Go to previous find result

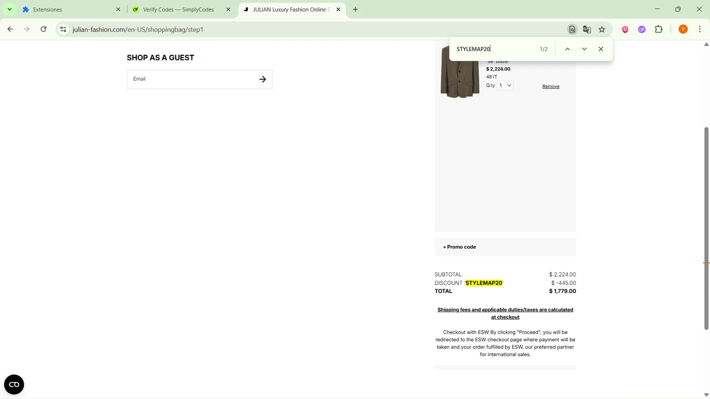(568, 49)
